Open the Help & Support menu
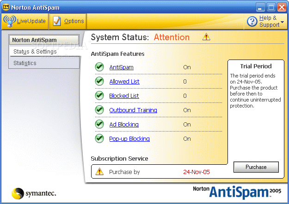Viewport: 289px width, 204px height. click(265, 21)
